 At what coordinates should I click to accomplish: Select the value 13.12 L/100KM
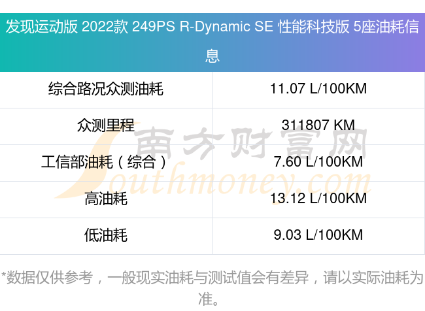coord(318,199)
